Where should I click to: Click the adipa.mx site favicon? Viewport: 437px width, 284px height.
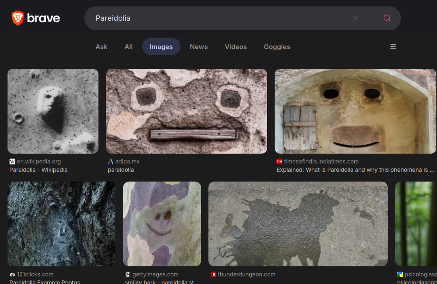click(x=111, y=162)
